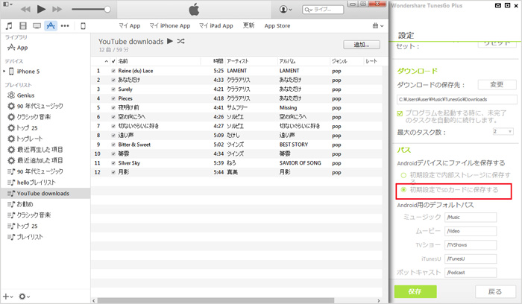Click the download path field in TunesGo

[456, 99]
